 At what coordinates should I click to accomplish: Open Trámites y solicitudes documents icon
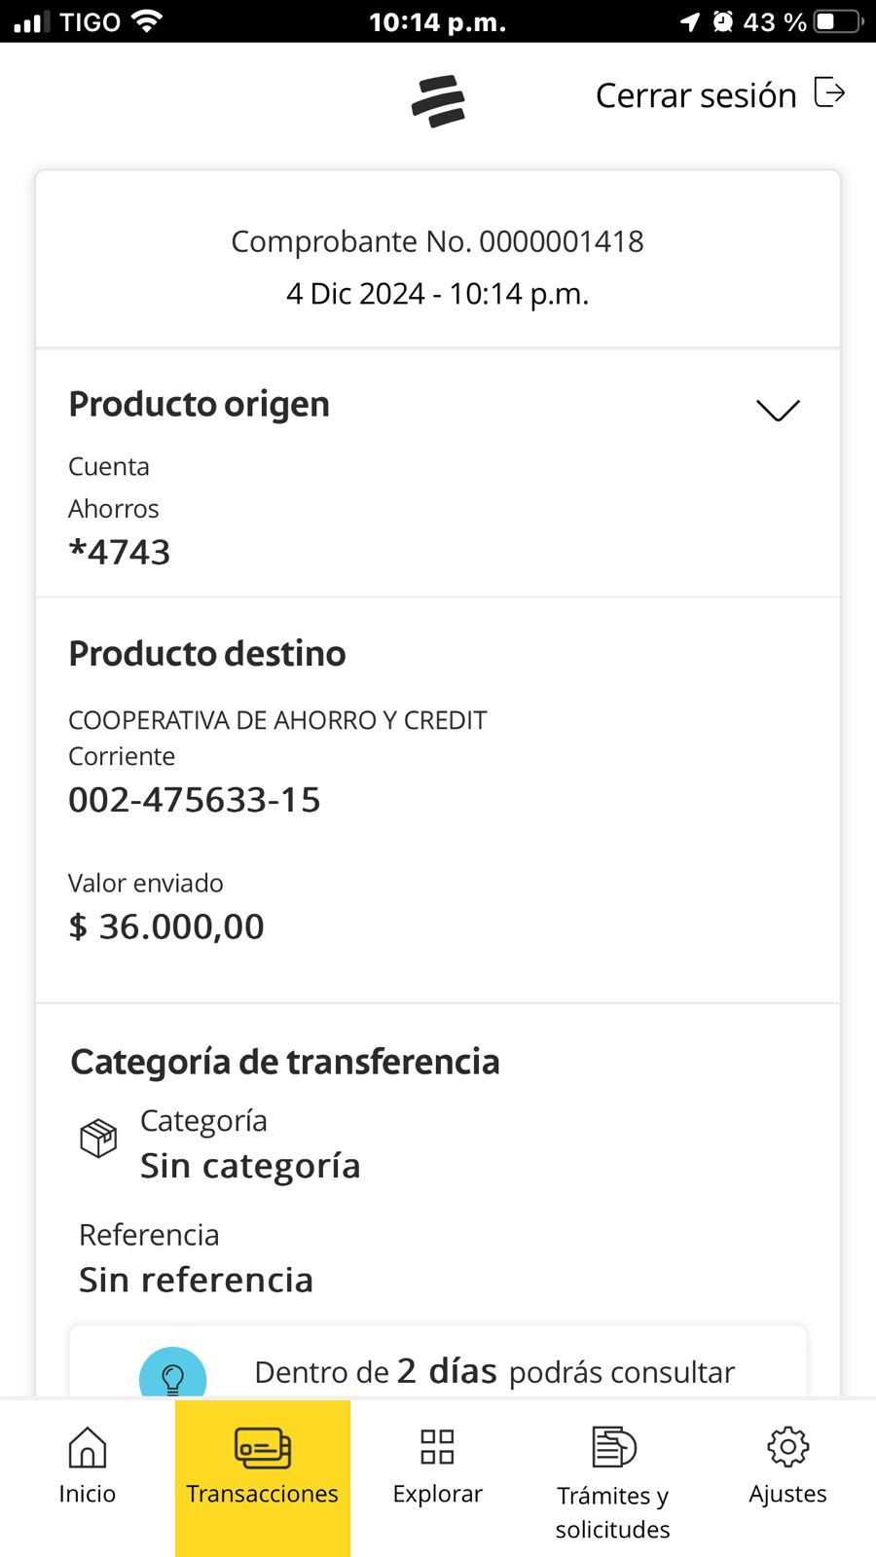[613, 1447]
